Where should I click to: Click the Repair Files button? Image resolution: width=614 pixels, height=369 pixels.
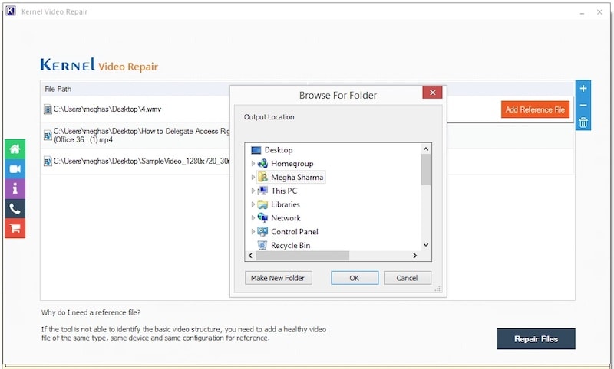pos(536,339)
